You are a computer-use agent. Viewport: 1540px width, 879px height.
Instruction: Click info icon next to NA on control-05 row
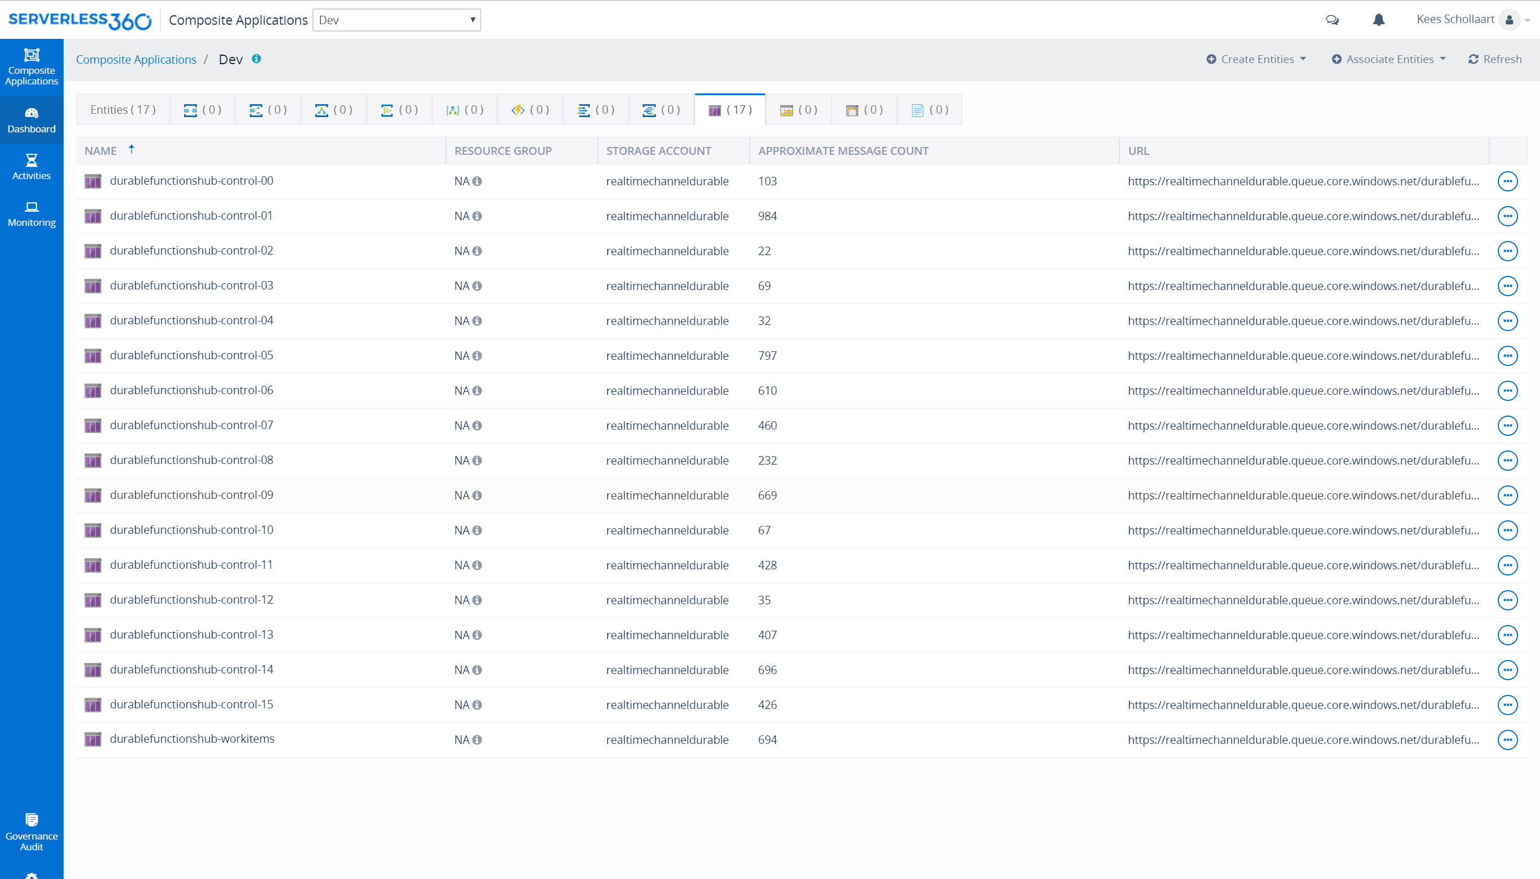[477, 355]
